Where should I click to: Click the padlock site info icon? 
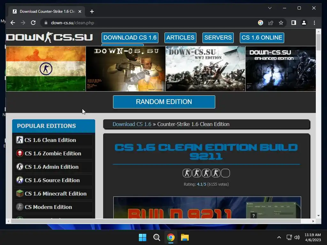pyautogui.click(x=46, y=23)
